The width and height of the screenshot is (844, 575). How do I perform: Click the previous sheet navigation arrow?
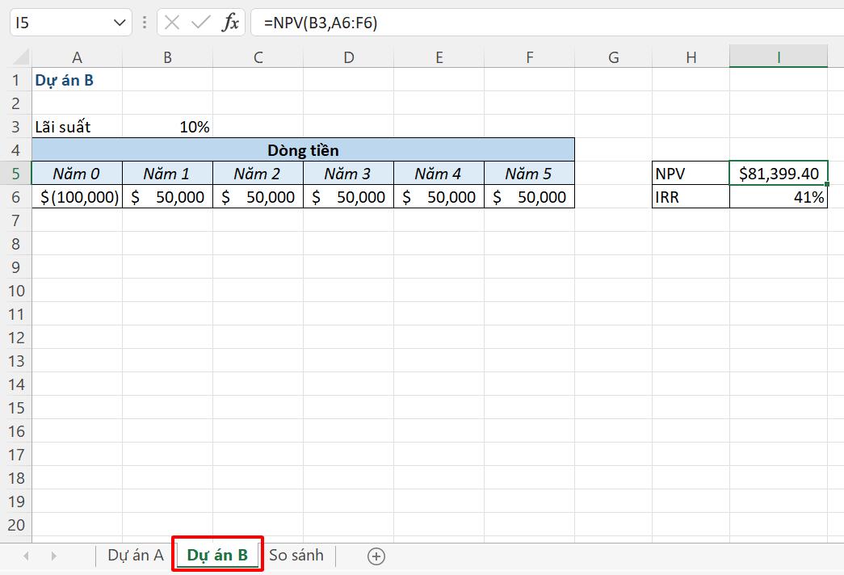pos(26,556)
